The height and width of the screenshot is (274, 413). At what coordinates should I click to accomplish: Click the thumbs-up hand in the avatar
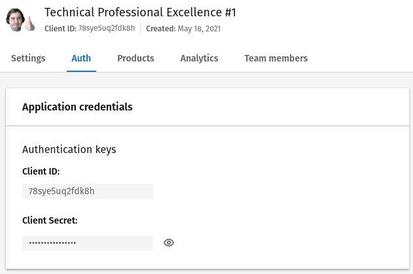(30, 25)
